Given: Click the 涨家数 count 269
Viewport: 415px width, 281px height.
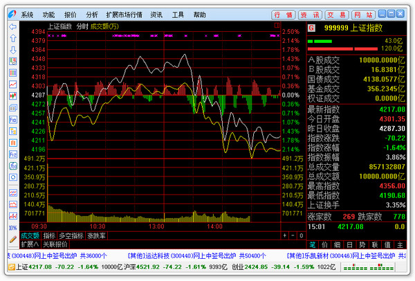Looking at the screenshot, I should coord(349,217).
